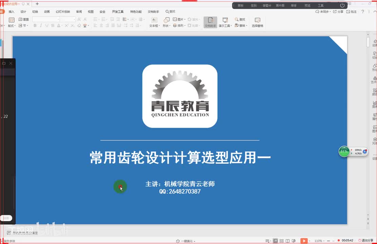Click the 查找 search box in the menu bar
The height and width of the screenshot is (244, 377).
pos(171,12)
